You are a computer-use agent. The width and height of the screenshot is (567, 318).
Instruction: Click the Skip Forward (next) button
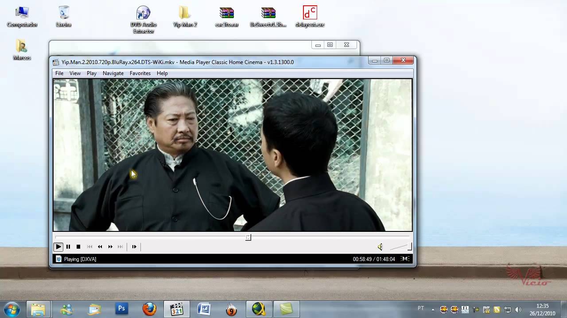pyautogui.click(x=120, y=247)
